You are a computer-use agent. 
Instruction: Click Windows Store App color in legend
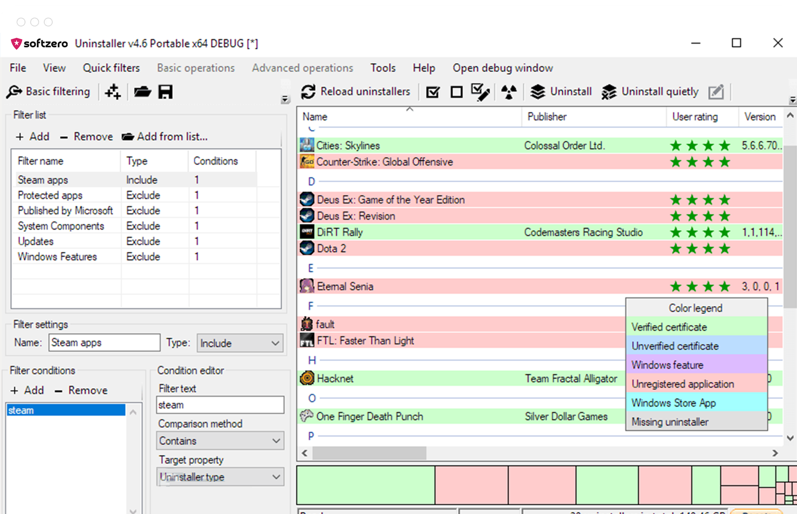click(696, 403)
